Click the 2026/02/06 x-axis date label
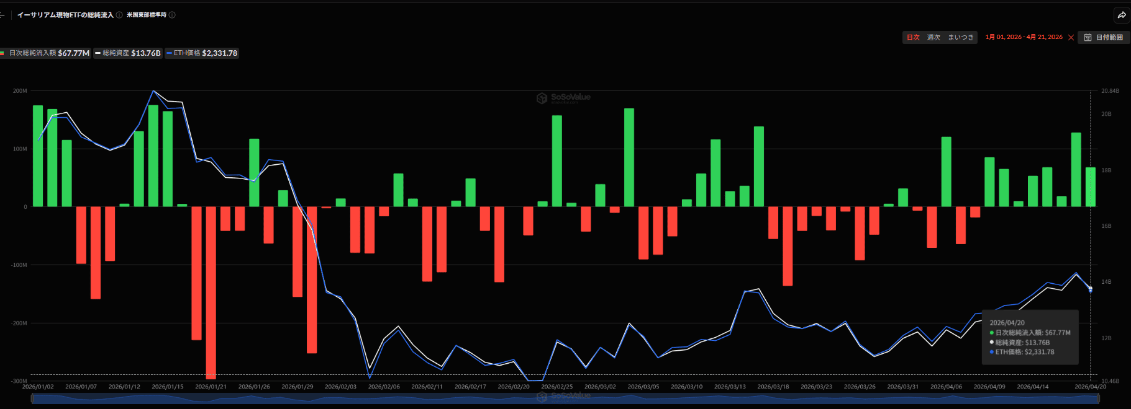Viewport: 1131px width, 409px height. [x=384, y=387]
